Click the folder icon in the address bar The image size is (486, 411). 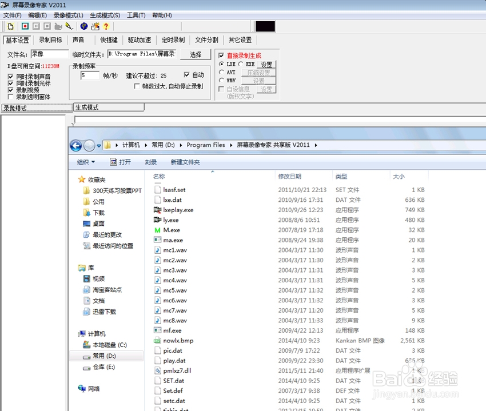coord(107,145)
